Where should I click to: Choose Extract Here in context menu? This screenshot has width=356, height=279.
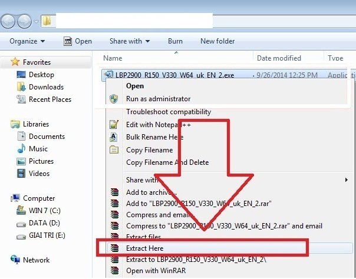point(144,248)
